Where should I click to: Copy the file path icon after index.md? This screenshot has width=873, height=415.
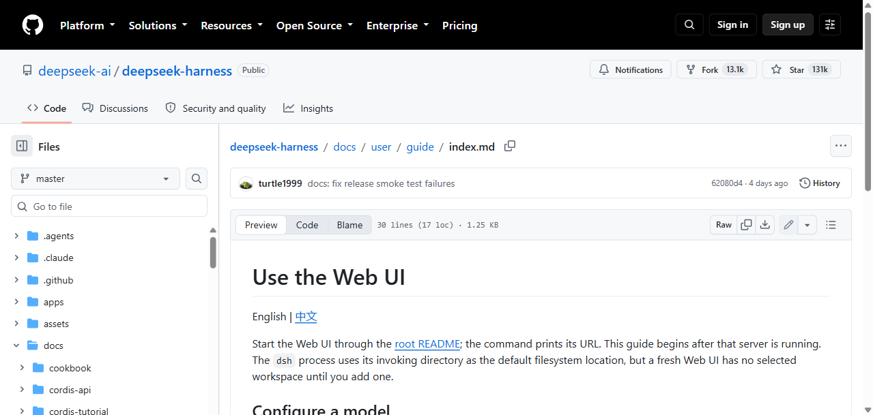coord(510,146)
